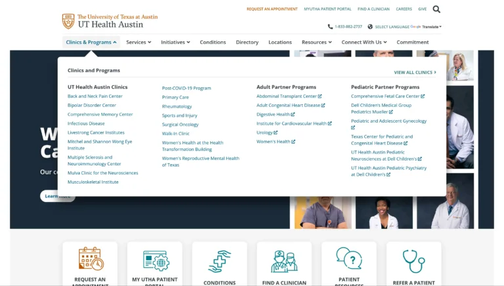Click Request an Appointment in top bar

272,9
